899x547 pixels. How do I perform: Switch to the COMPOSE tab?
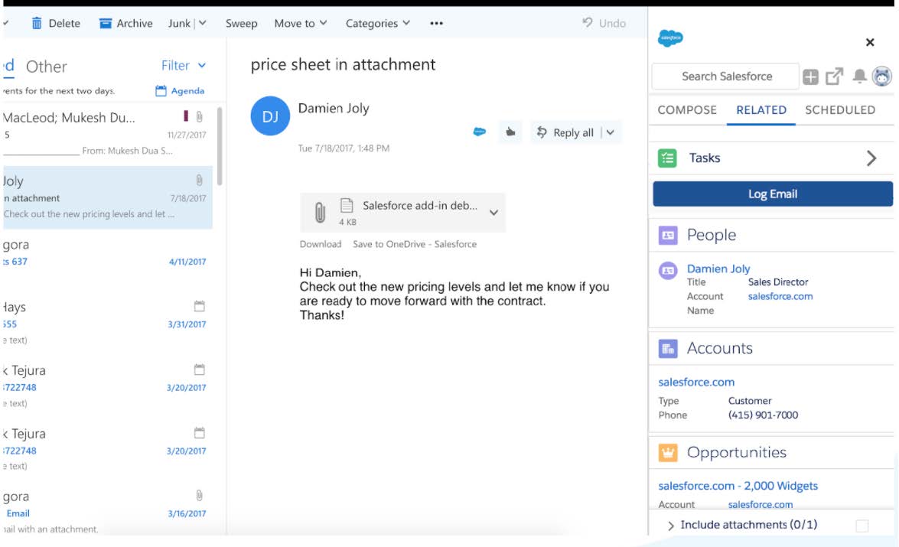[x=687, y=110]
